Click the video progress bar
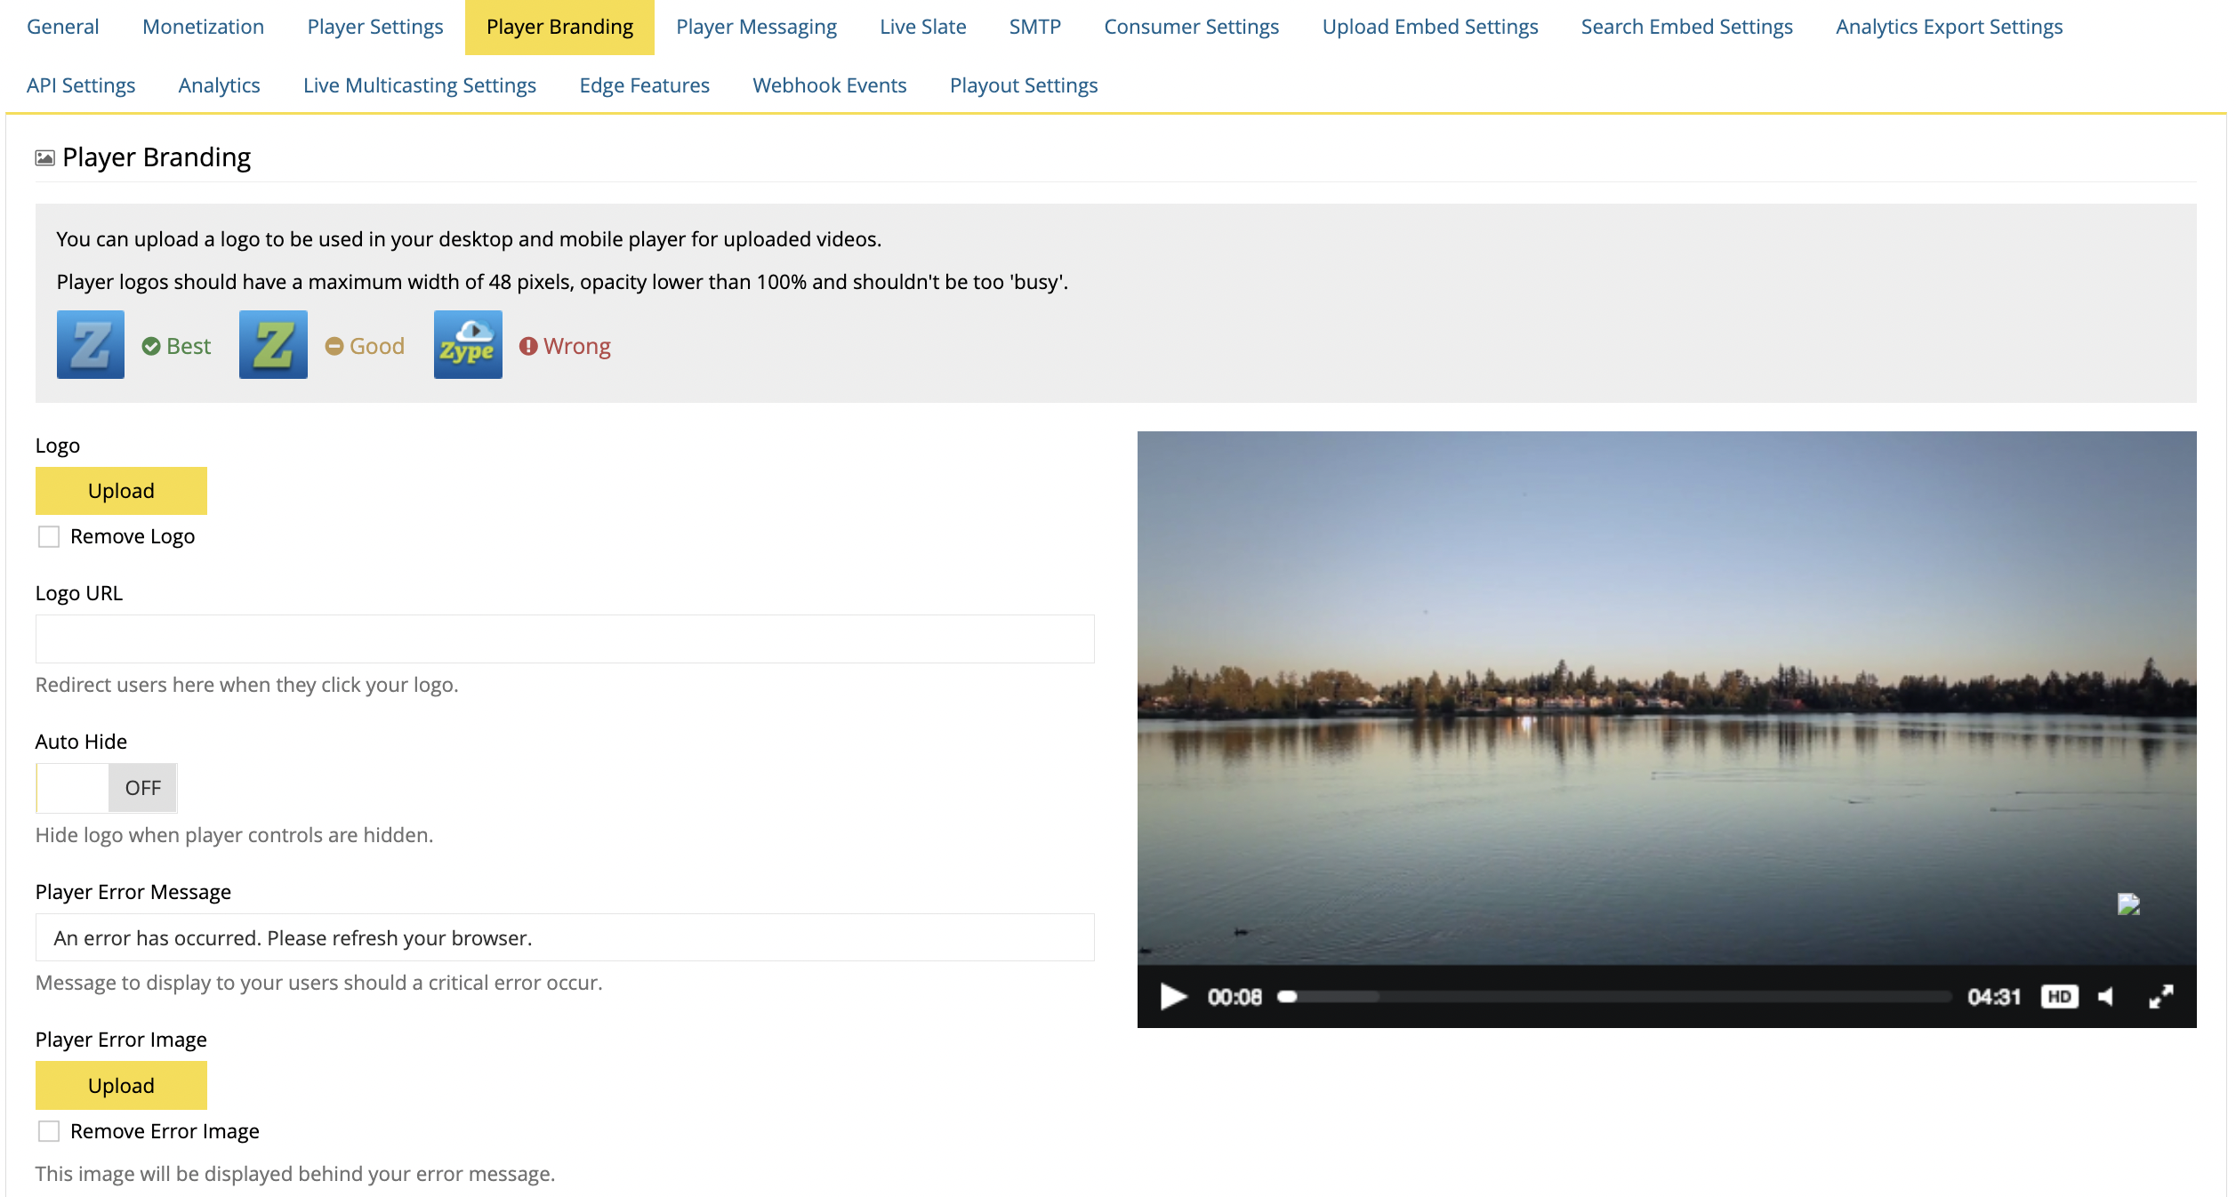2236x1197 pixels. [x=1616, y=997]
